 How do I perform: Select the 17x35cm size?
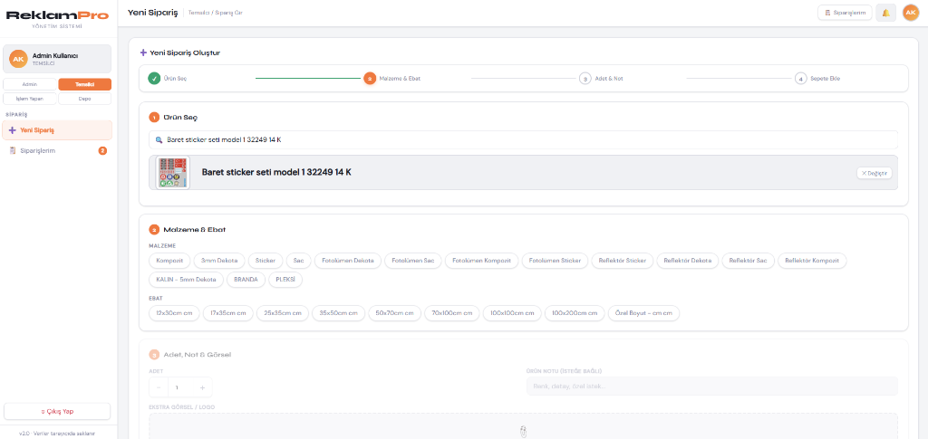(227, 313)
